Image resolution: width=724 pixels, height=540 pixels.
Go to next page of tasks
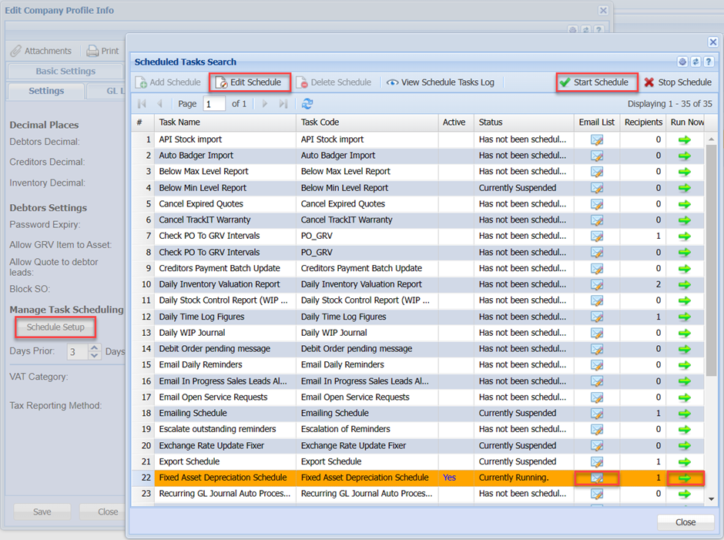266,104
